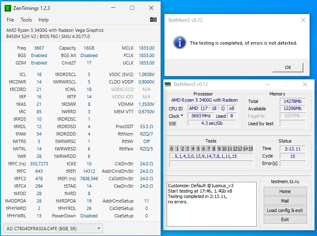The image size is (317, 236).
Task: Maximize the ZenTimings window
Action: coord(132,8)
